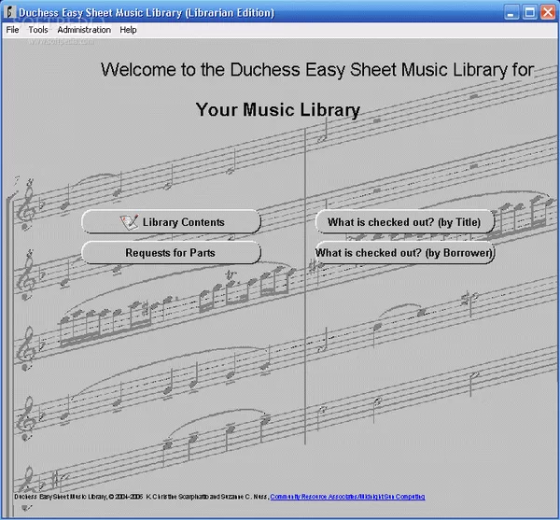The width and height of the screenshot is (560, 520).
Task: Open the Administration menu
Action: tap(84, 30)
